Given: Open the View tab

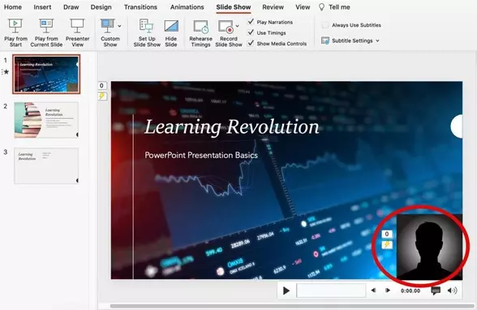Looking at the screenshot, I should [x=303, y=7].
